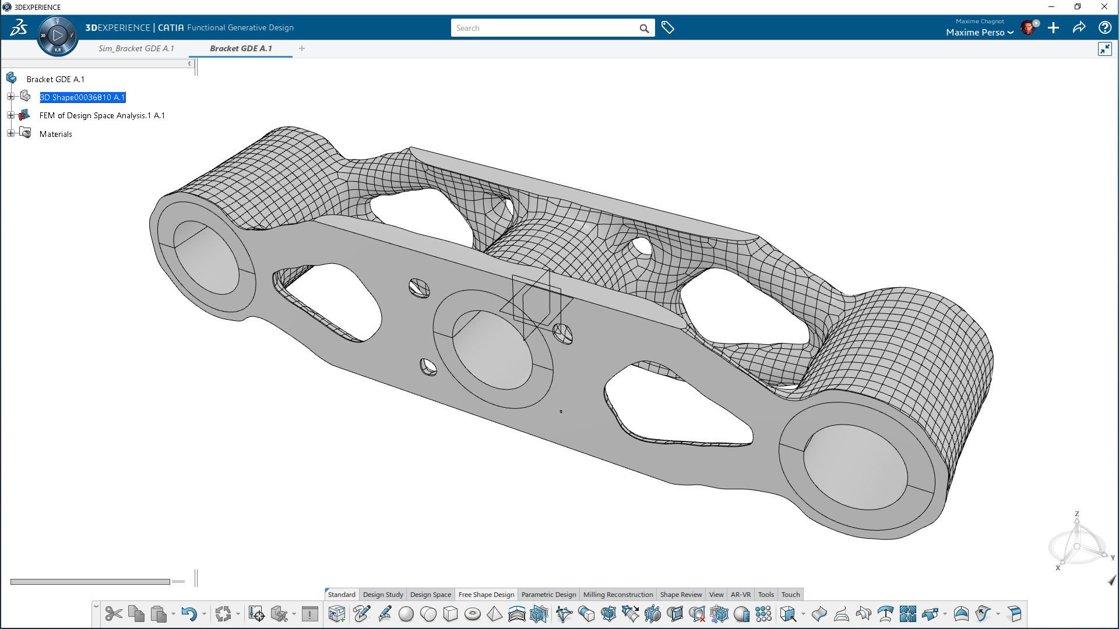This screenshot has height=629, width=1119.
Task: Open the View tab
Action: pos(716,595)
